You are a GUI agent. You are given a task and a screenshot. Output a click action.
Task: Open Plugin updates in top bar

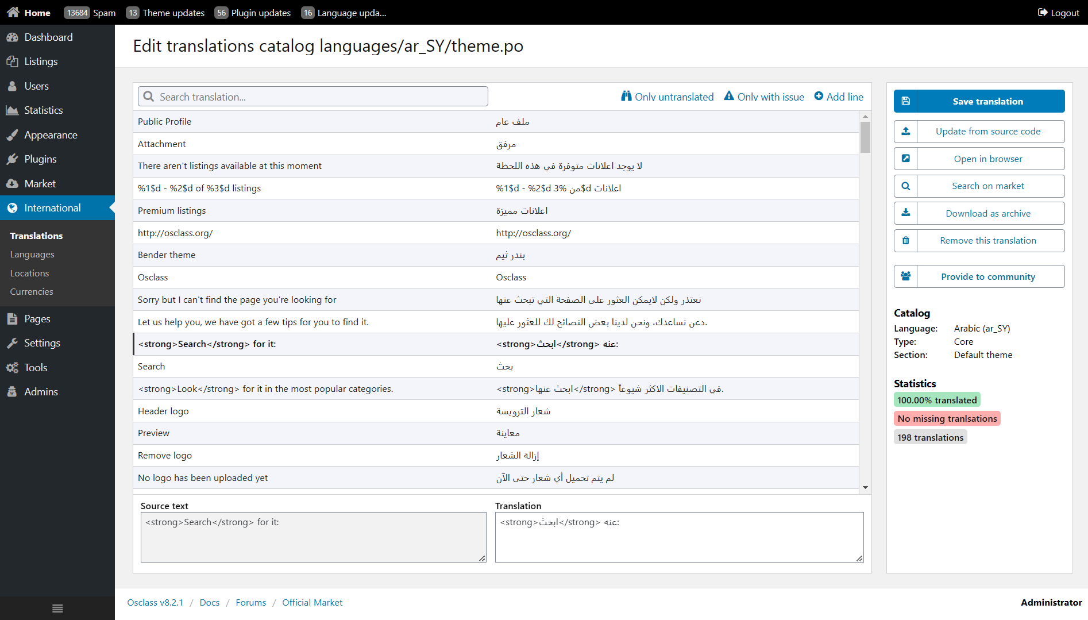tap(253, 13)
